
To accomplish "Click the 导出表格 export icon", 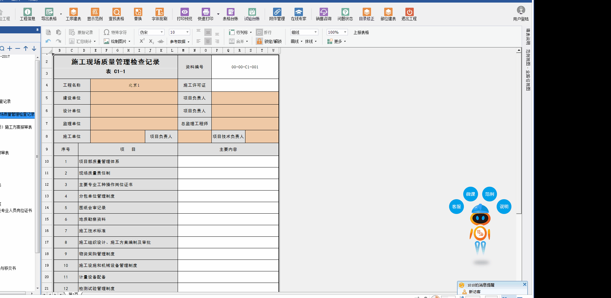I will click(49, 14).
